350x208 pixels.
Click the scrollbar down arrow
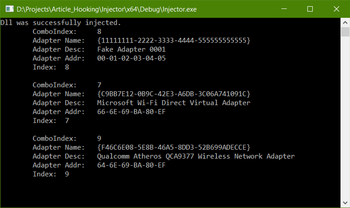pyautogui.click(x=345, y=202)
